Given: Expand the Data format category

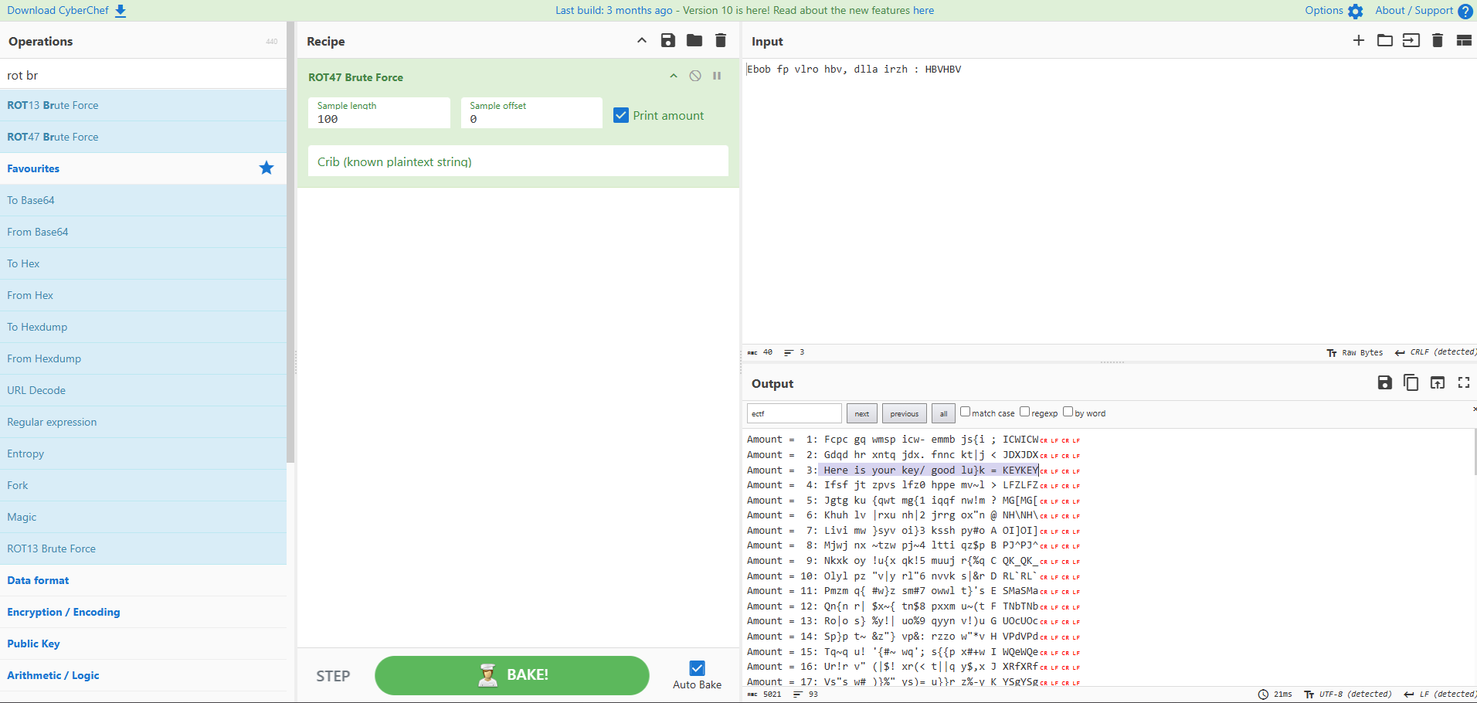Looking at the screenshot, I should point(143,580).
